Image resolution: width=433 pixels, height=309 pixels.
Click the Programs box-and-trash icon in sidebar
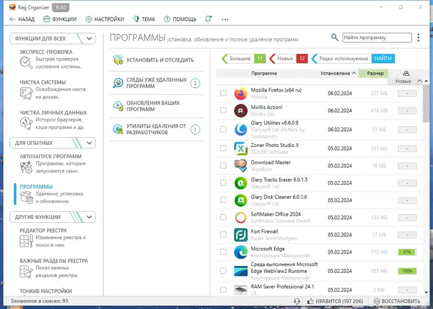pyautogui.click(x=27, y=197)
